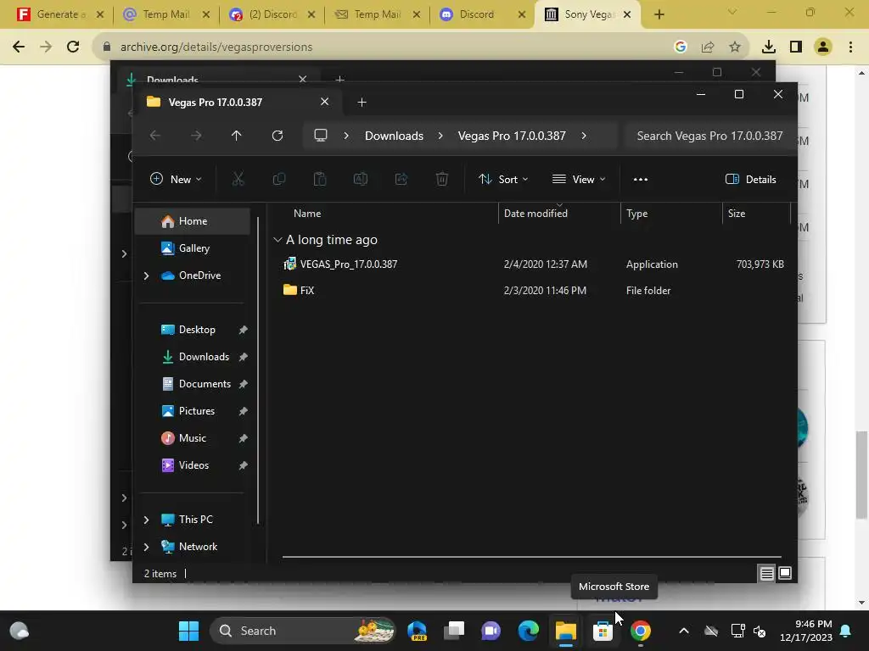Select the Vegas Pro 17.0.0.387 Explorer tab

coord(238,102)
